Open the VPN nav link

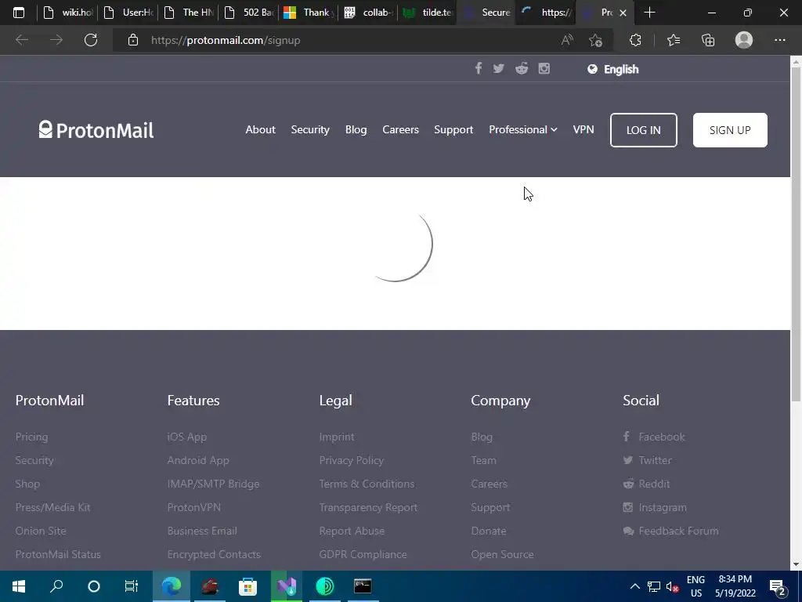[x=583, y=129]
